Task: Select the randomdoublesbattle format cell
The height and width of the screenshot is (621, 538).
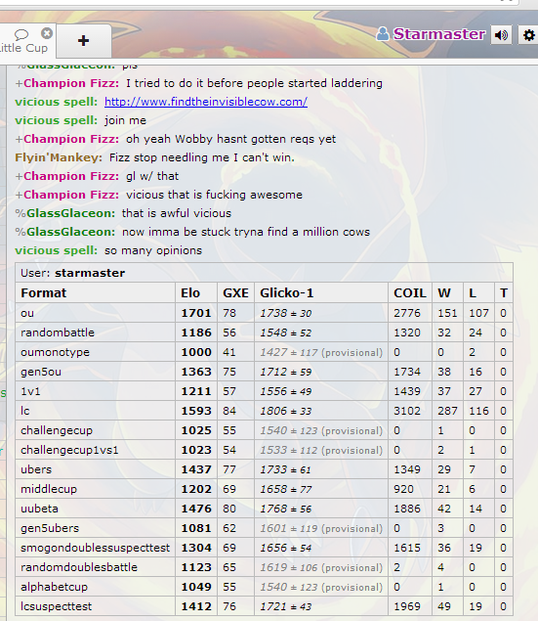Action: click(x=96, y=567)
